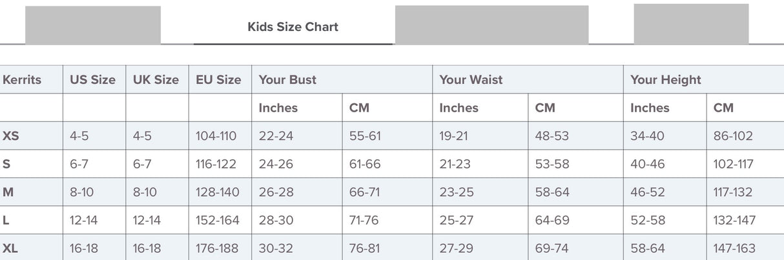Open the gray tab left of Kids Size Chart
Screen dimensions: 784x260
click(93, 25)
